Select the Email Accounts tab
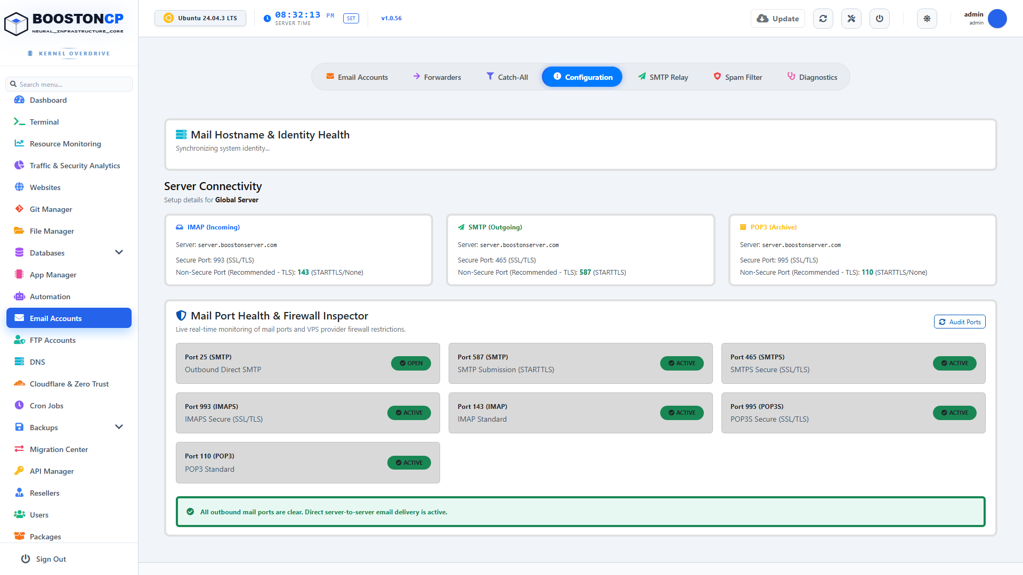Image resolution: width=1023 pixels, height=575 pixels. coord(357,77)
